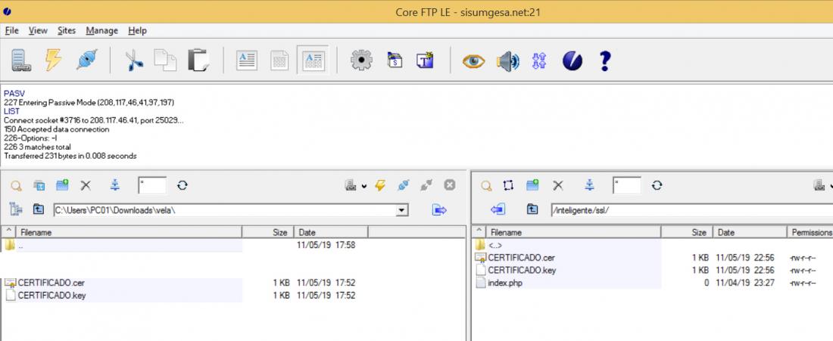
Task: Click the blue up-down transfer arrows icon
Action: (x=539, y=61)
